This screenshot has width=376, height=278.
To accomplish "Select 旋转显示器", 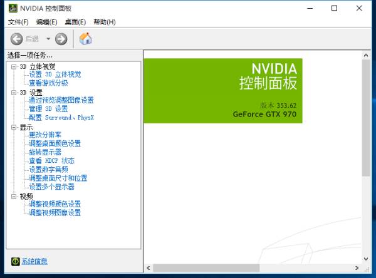I will (45, 152).
